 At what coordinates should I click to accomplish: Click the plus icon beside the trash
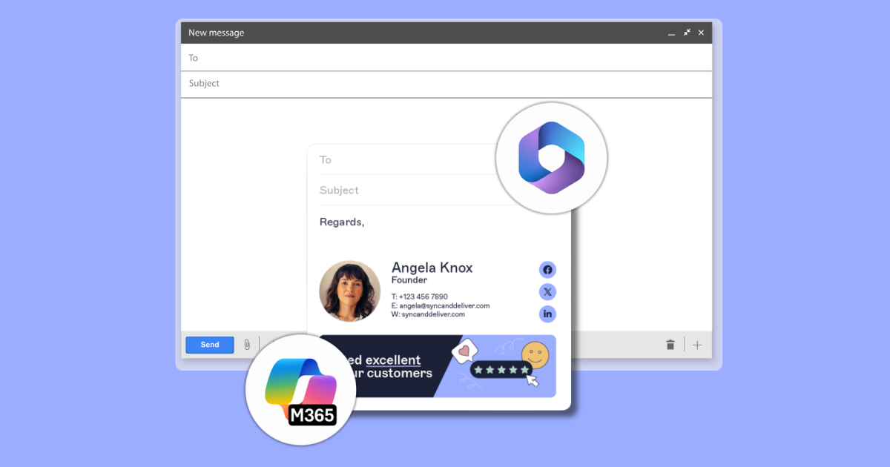[x=697, y=345]
